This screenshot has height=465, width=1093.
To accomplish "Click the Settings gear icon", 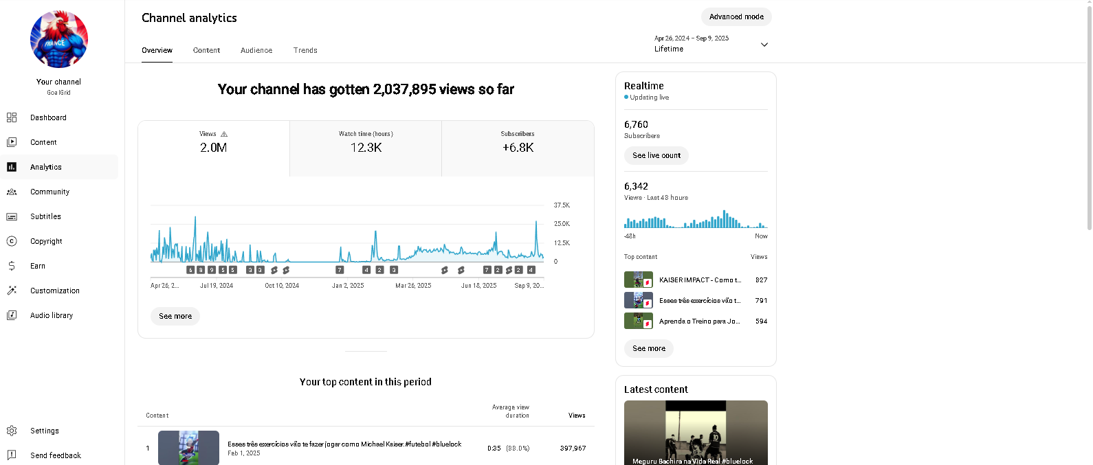I will [12, 431].
